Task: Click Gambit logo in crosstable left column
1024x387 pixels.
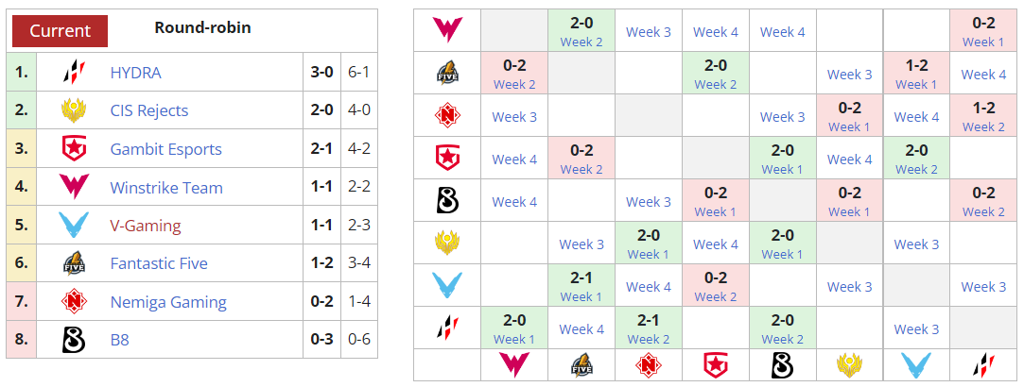Action: point(447,158)
